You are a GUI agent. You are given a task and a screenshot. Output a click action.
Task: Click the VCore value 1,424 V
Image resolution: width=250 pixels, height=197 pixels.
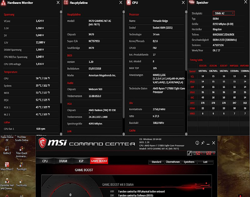point(40,21)
